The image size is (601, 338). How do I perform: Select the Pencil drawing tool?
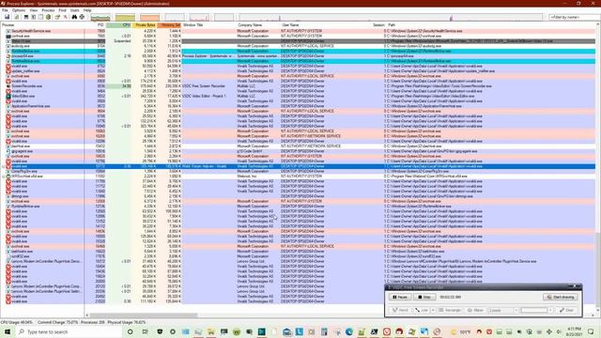coord(401,310)
